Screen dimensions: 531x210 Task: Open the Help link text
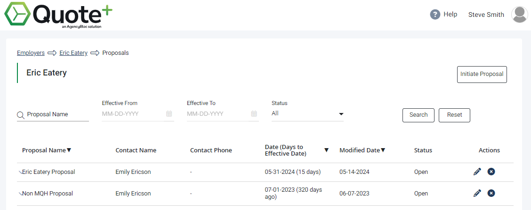(451, 15)
